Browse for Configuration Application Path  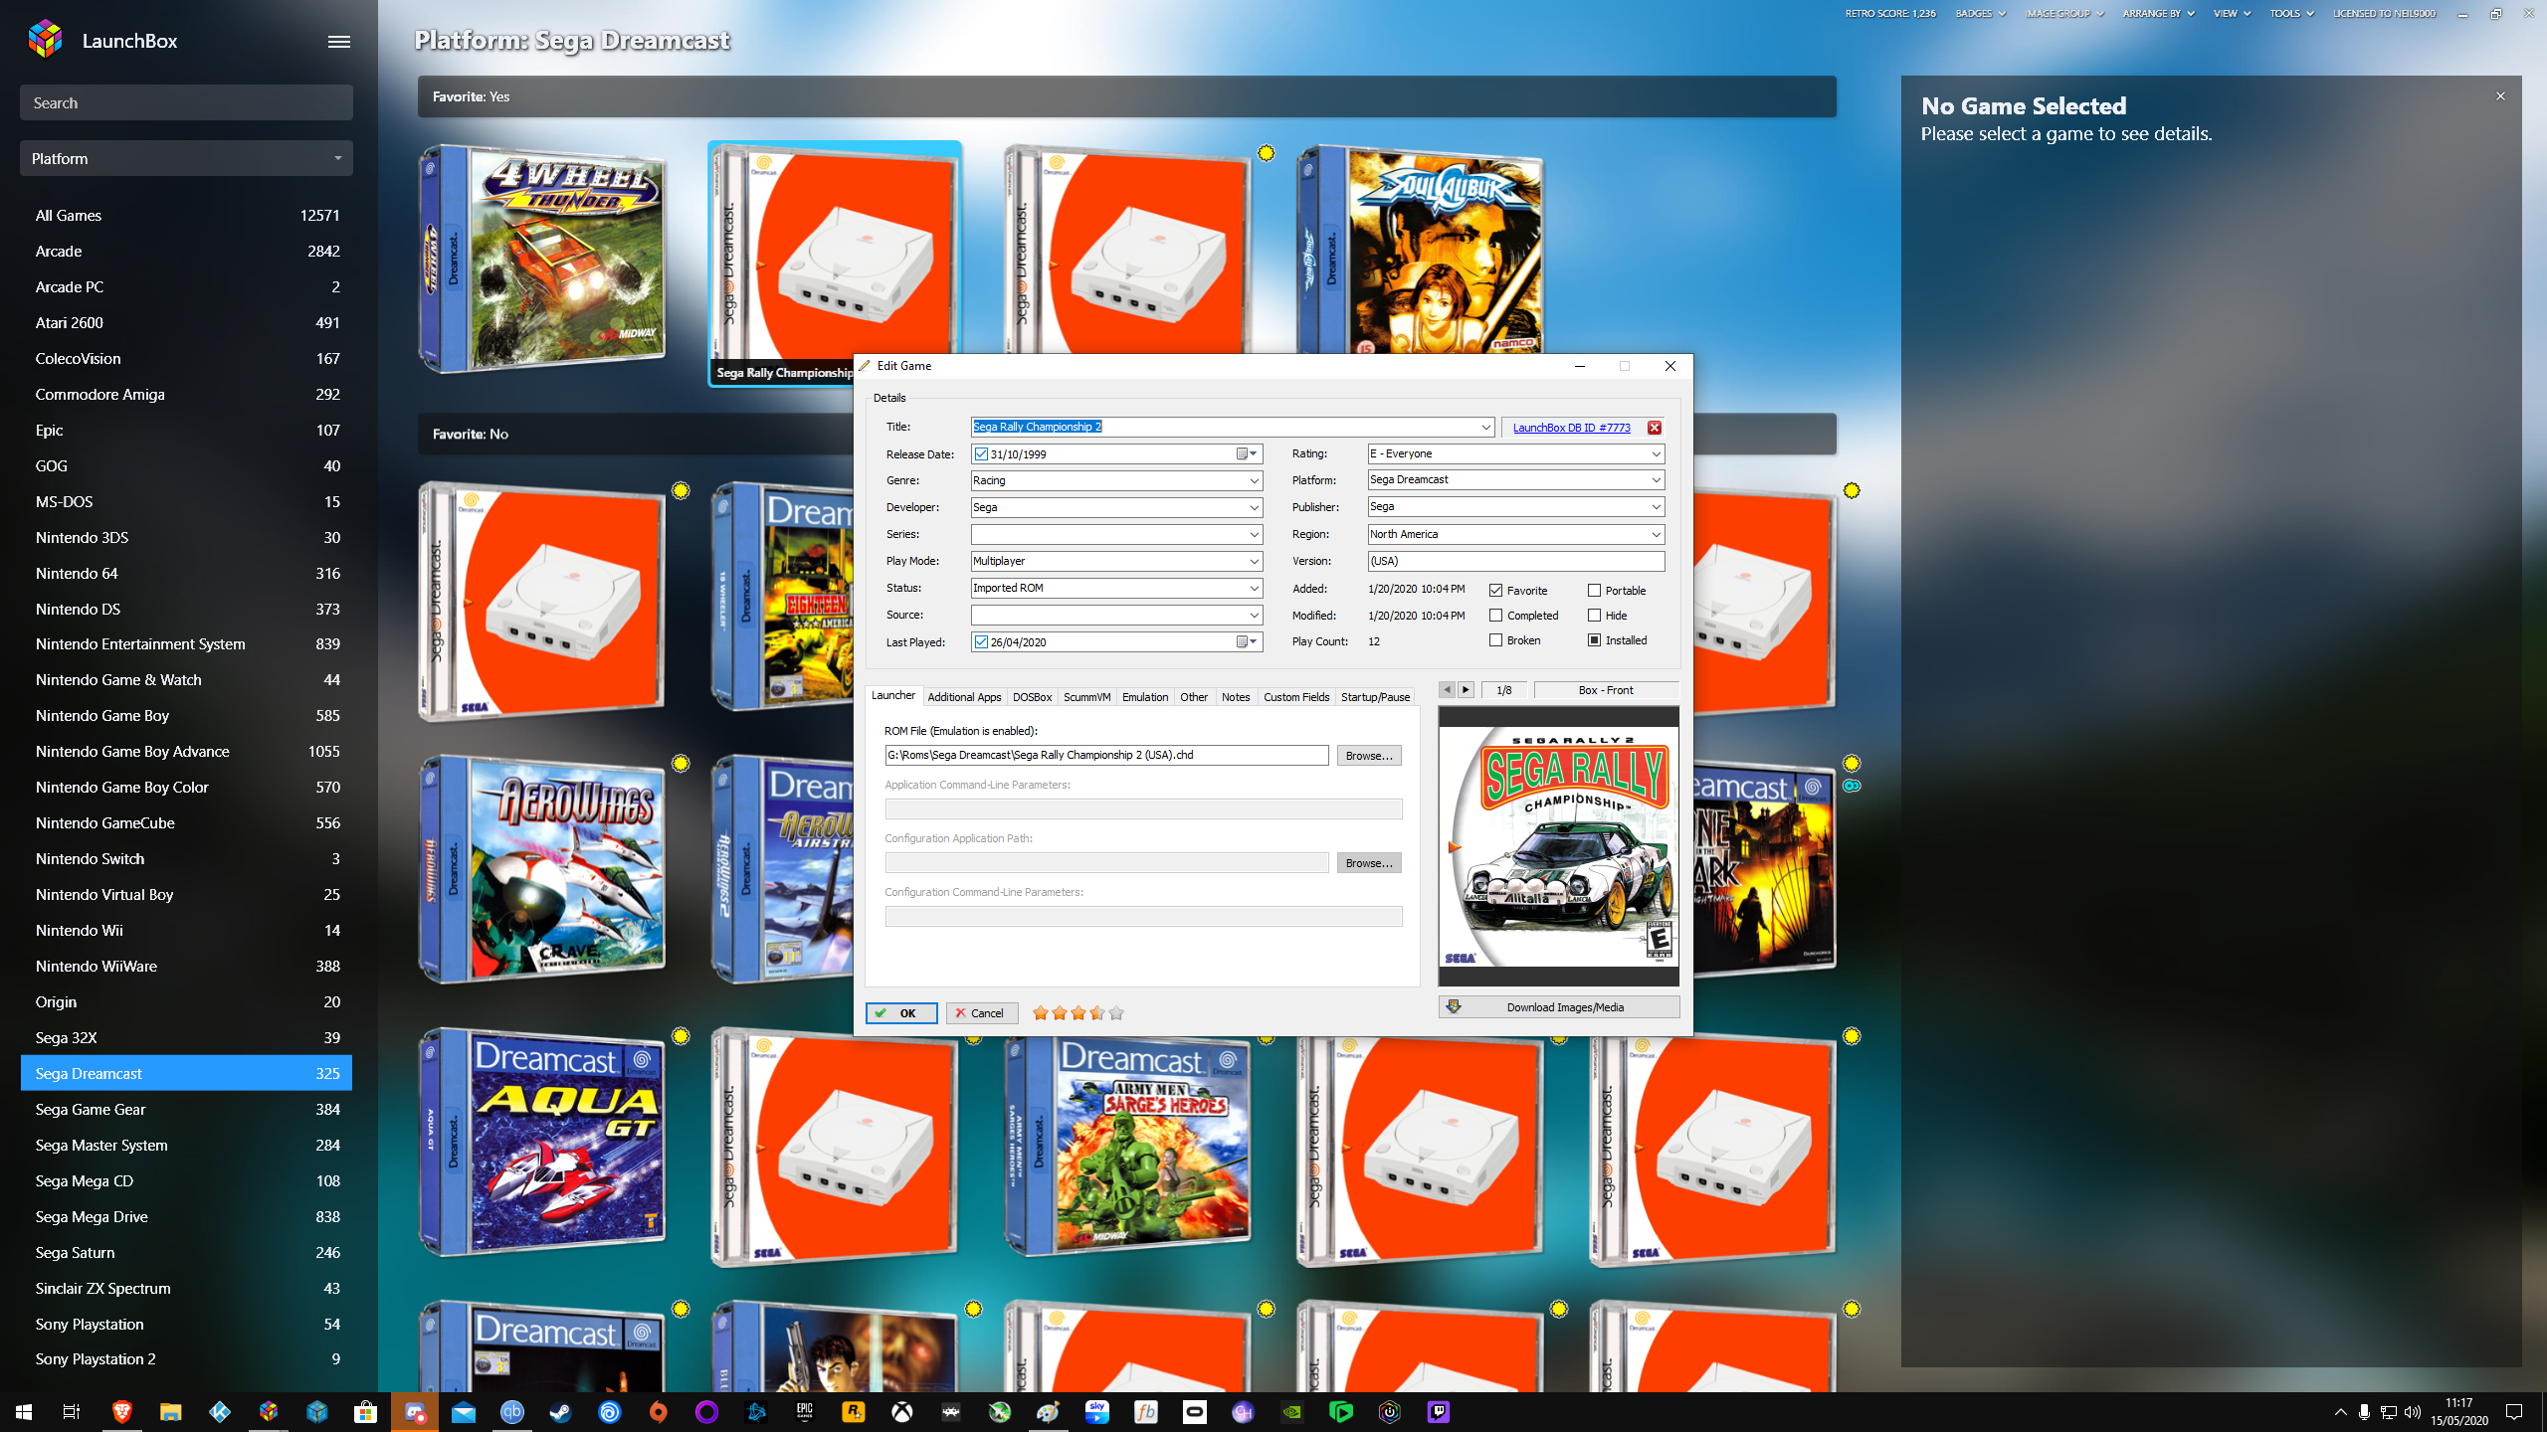[x=1369, y=863]
